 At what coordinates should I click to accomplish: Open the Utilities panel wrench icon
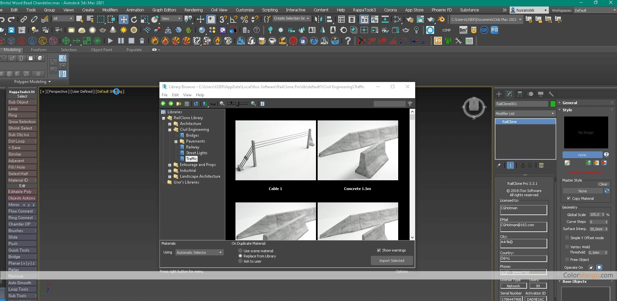point(551,94)
